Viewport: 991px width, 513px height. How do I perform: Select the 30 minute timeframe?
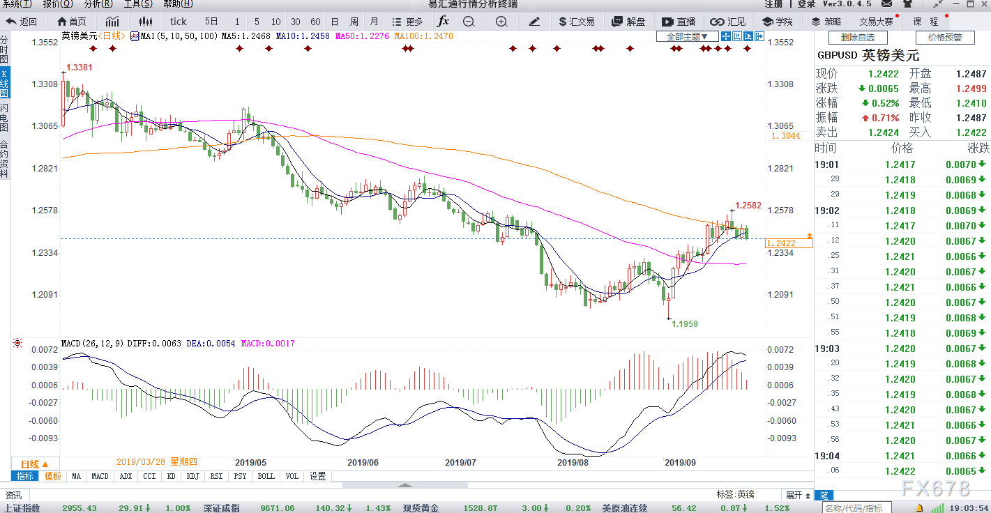(296, 22)
